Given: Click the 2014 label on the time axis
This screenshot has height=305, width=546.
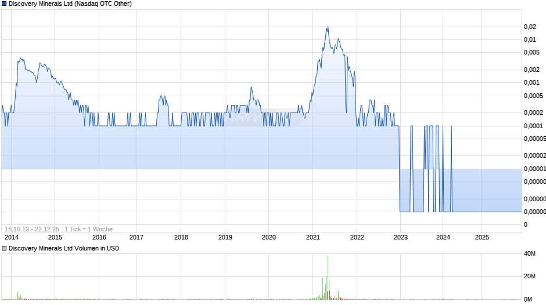Looking at the screenshot, I should pyautogui.click(x=12, y=237).
